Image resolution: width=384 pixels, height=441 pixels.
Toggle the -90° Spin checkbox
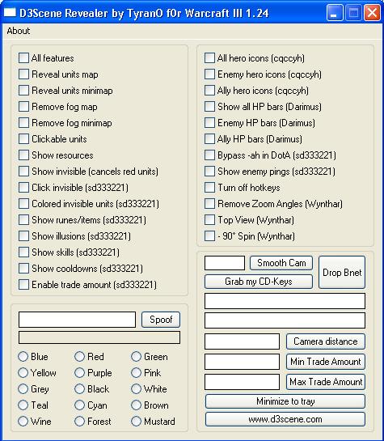[210, 236]
